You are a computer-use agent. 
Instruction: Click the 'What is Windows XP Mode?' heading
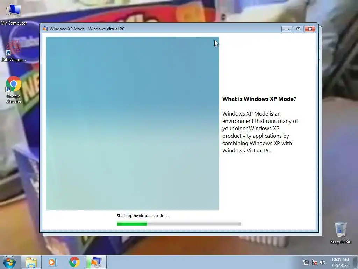[259, 99]
